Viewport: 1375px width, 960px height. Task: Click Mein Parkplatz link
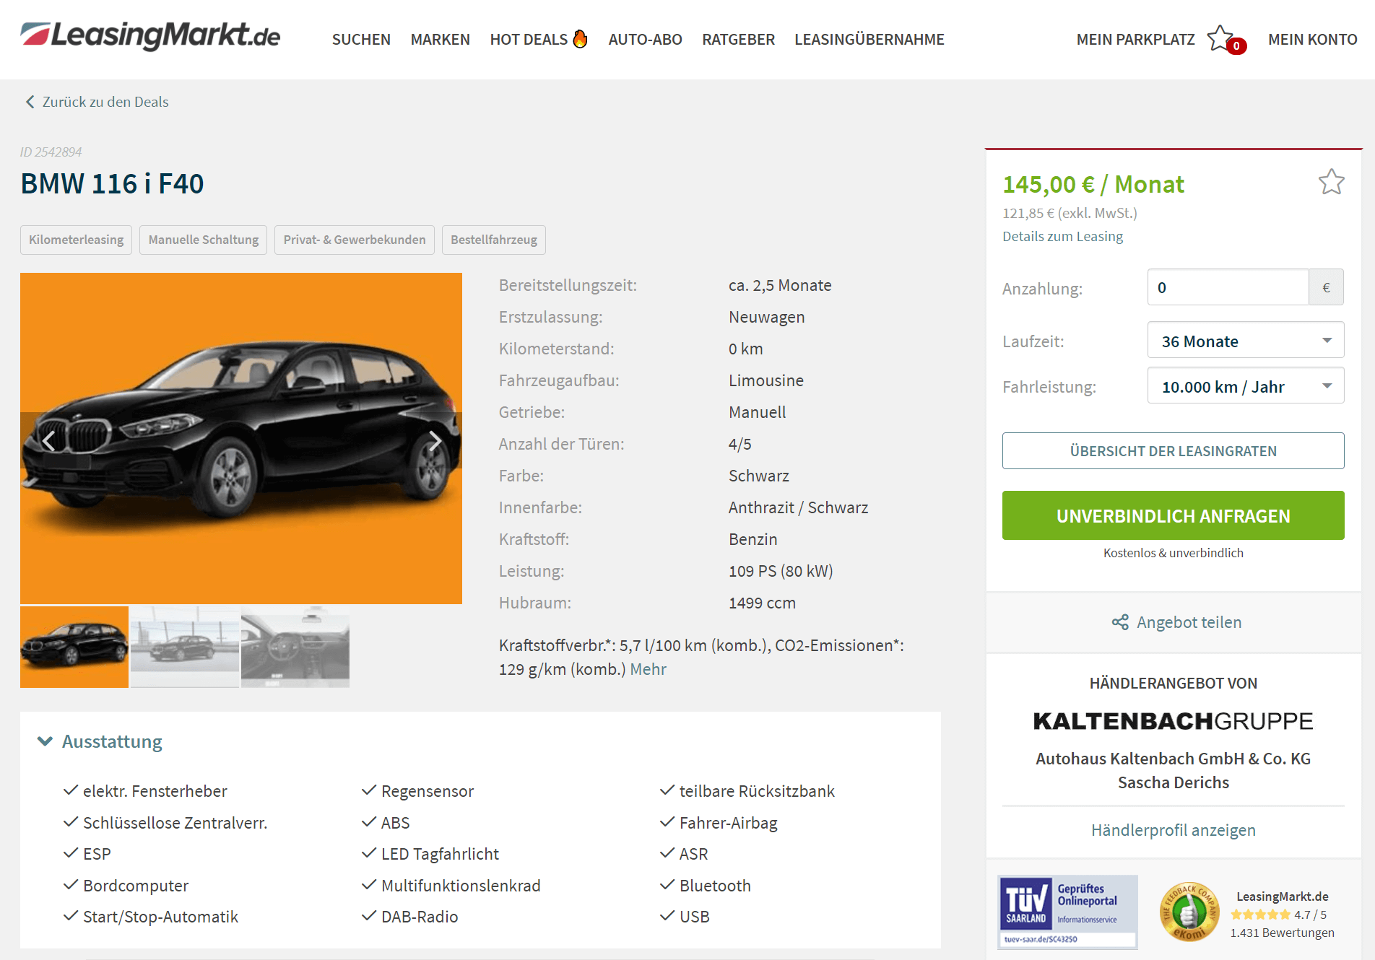tap(1135, 39)
